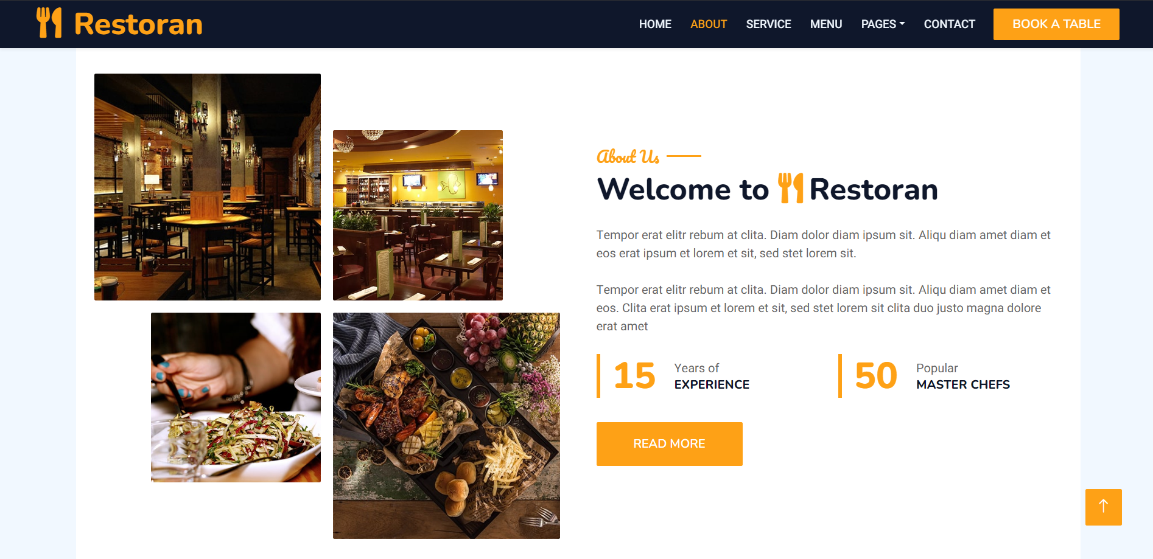Open the MENU navigation link

pos(826,24)
